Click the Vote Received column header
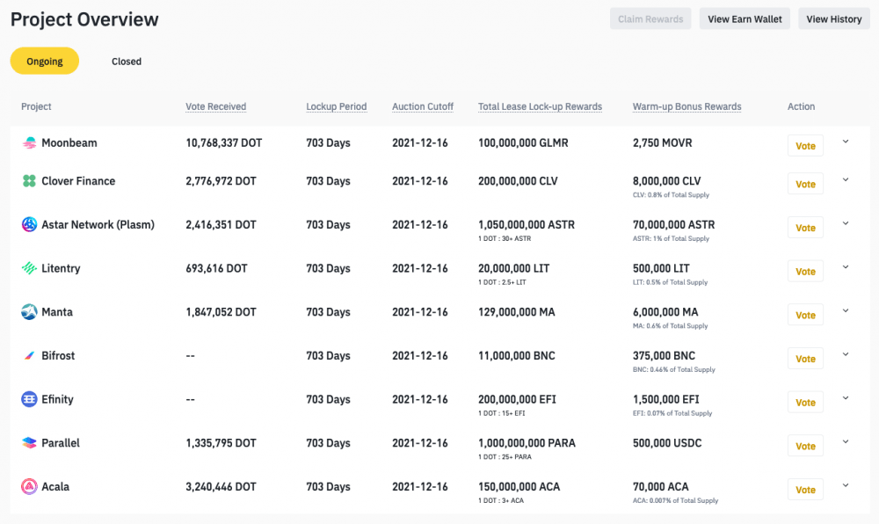Image resolution: width=879 pixels, height=524 pixels. 216,106
